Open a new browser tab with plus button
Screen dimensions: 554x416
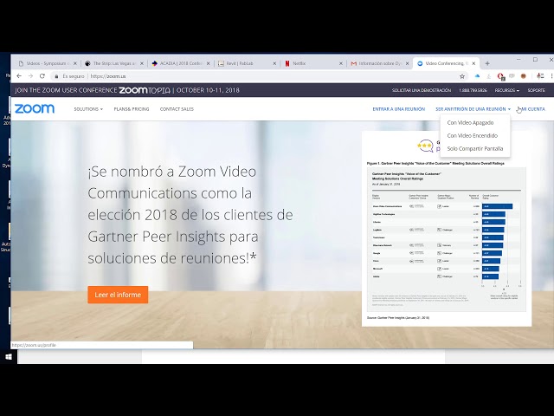coord(487,63)
